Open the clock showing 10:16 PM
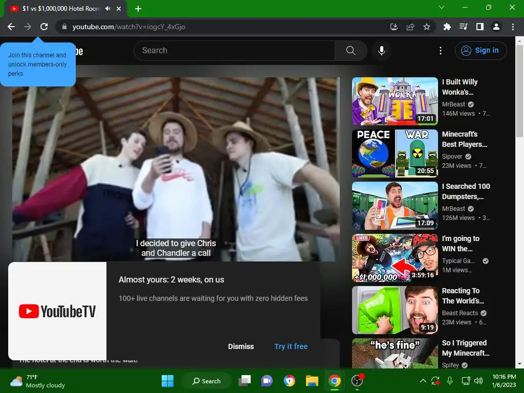This screenshot has height=393, width=524. click(504, 381)
